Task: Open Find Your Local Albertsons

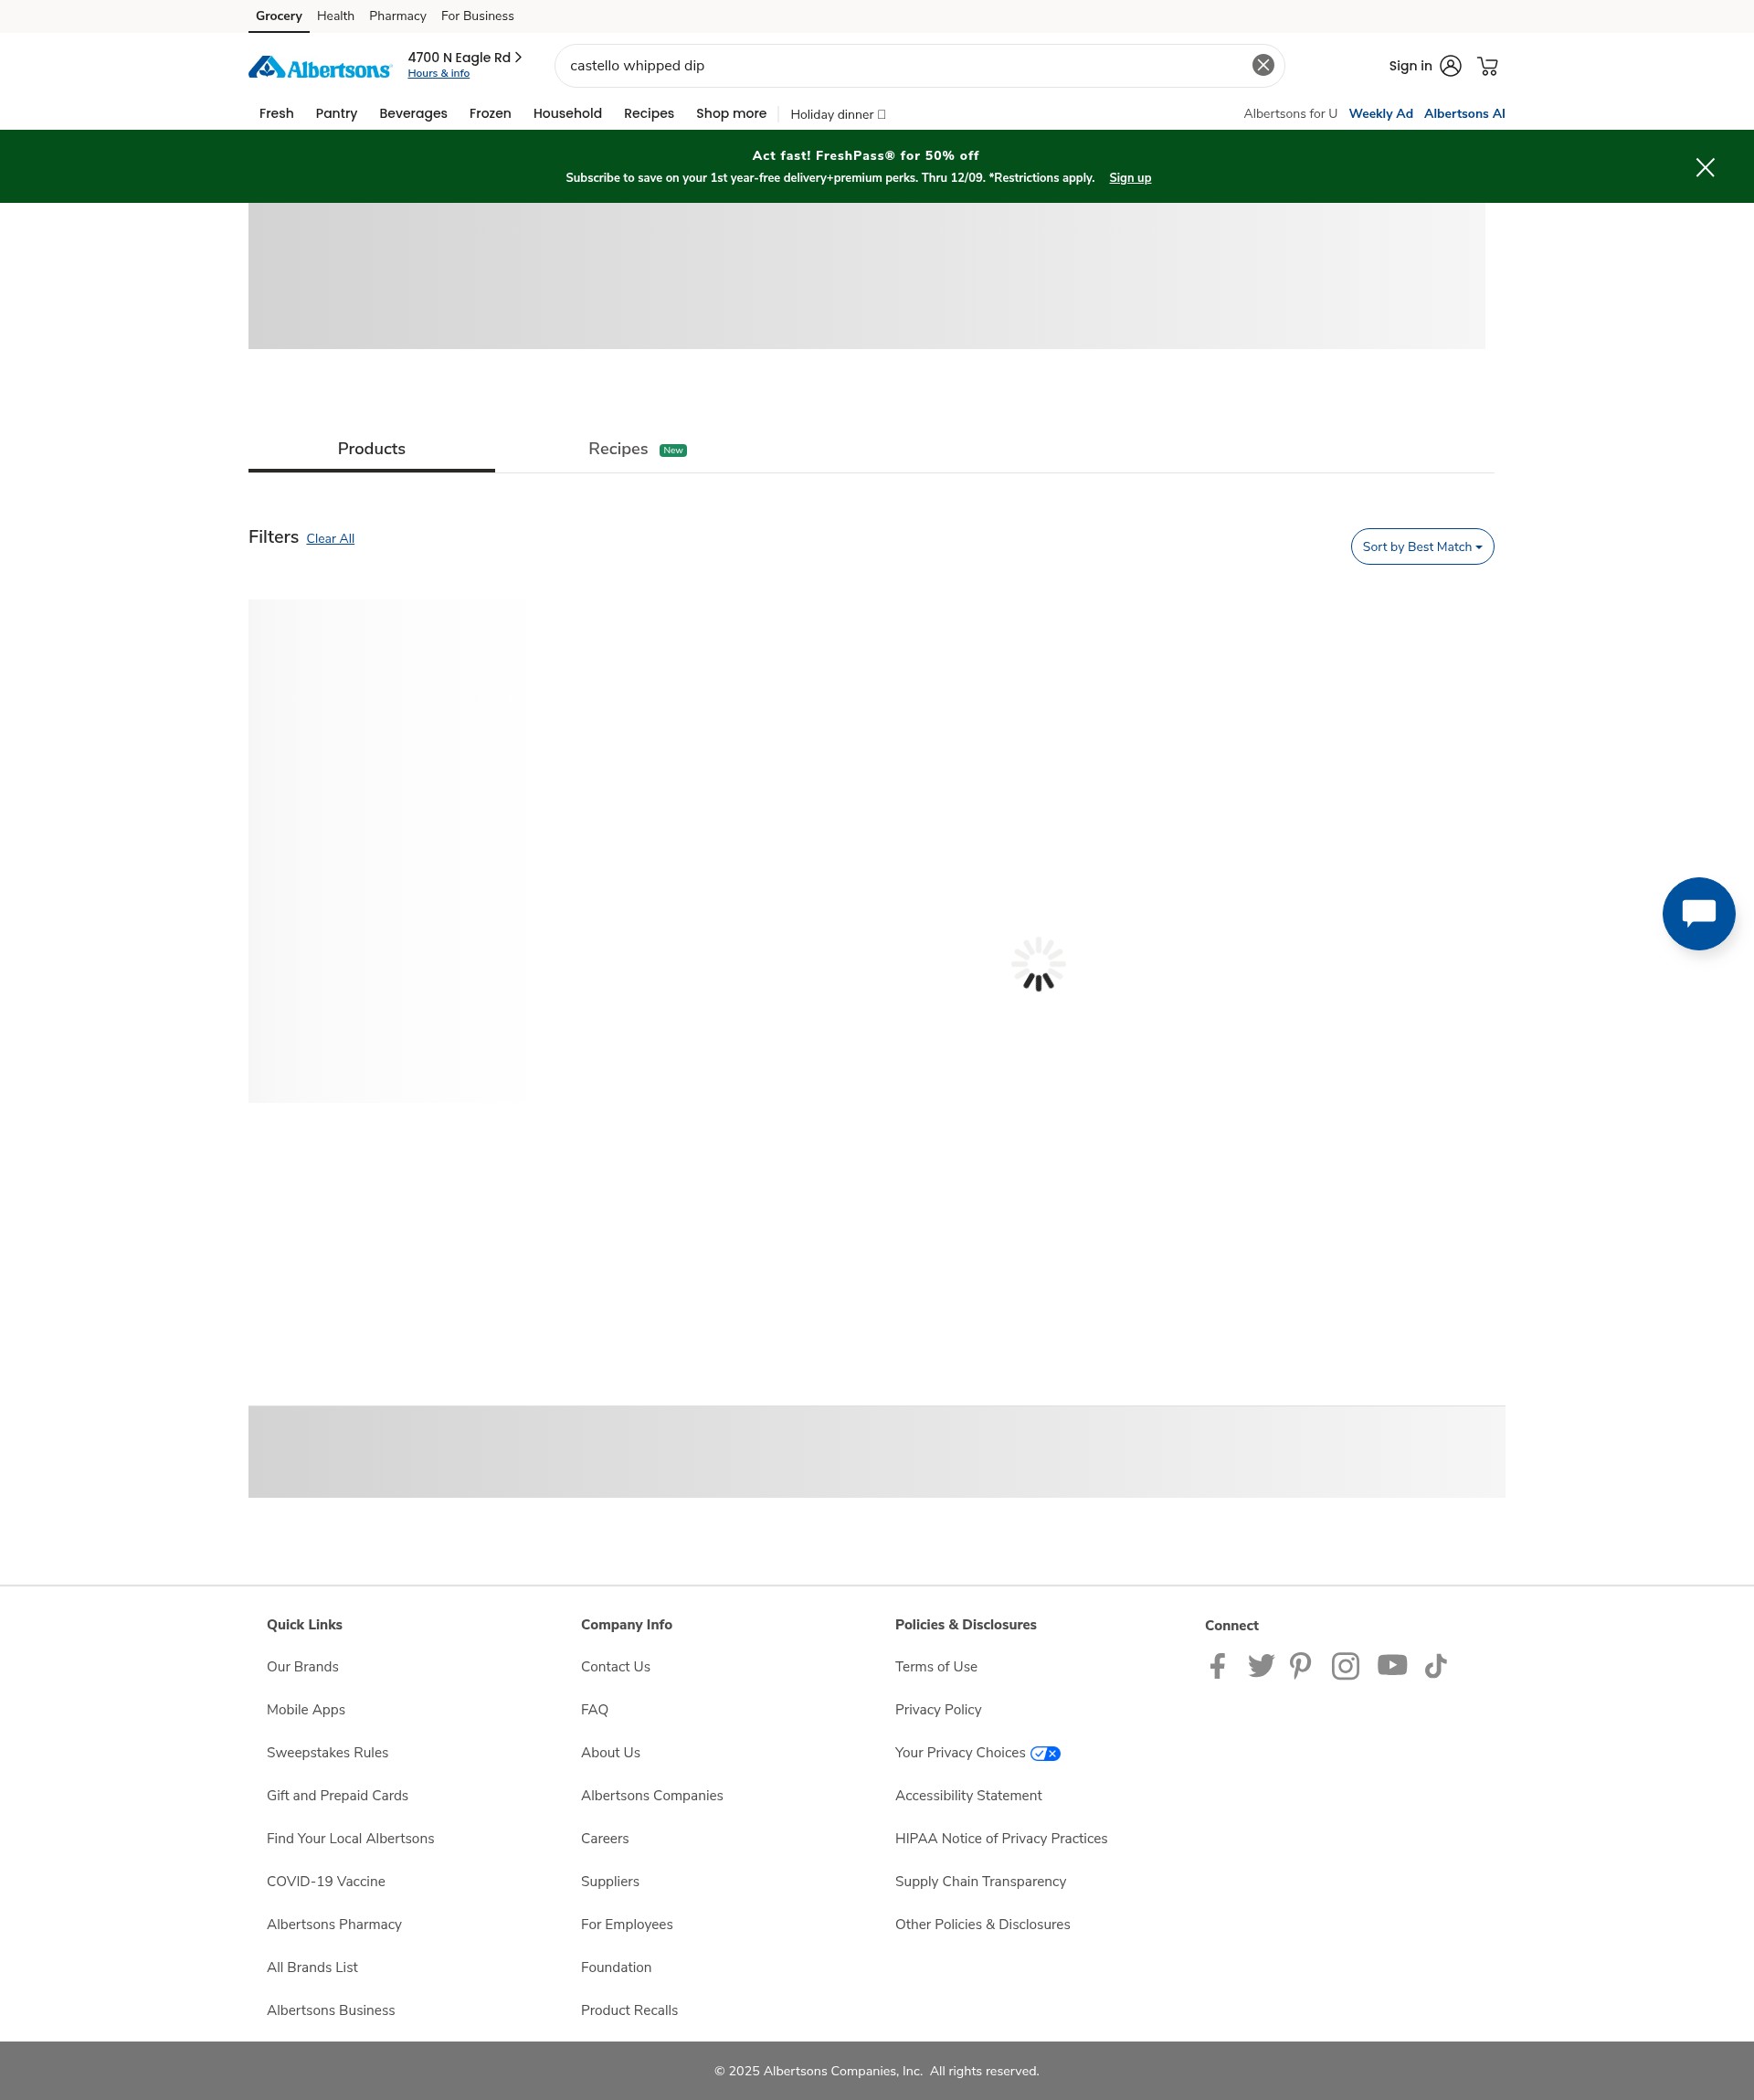Action: point(350,1838)
